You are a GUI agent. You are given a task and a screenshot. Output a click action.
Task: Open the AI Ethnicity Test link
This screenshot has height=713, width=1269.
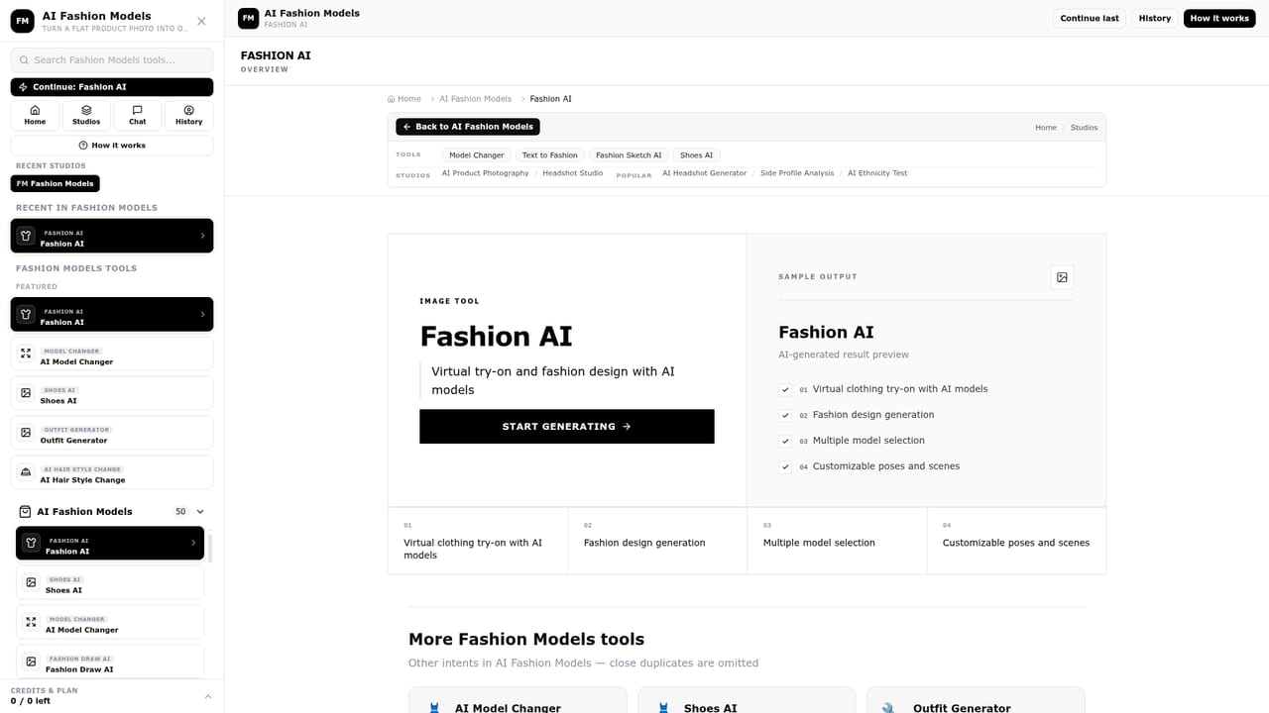click(877, 173)
